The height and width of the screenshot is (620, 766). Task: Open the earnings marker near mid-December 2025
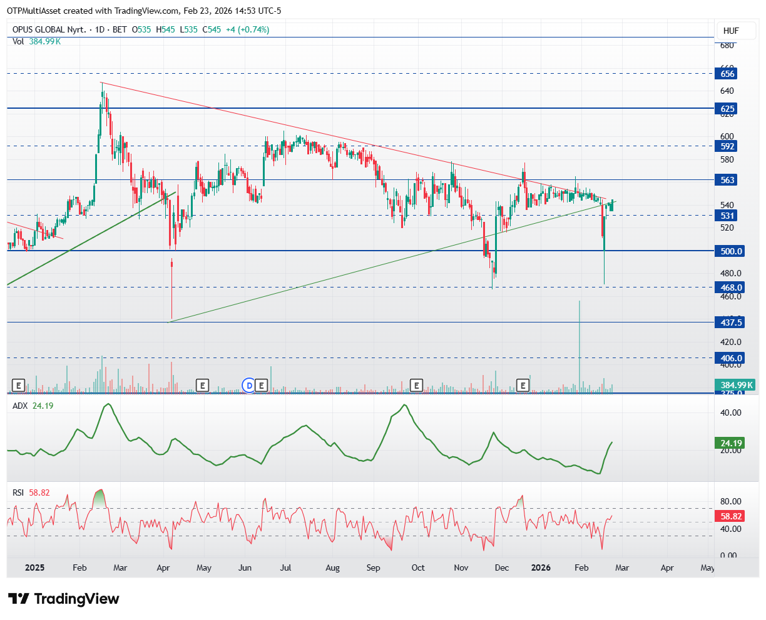coord(523,384)
